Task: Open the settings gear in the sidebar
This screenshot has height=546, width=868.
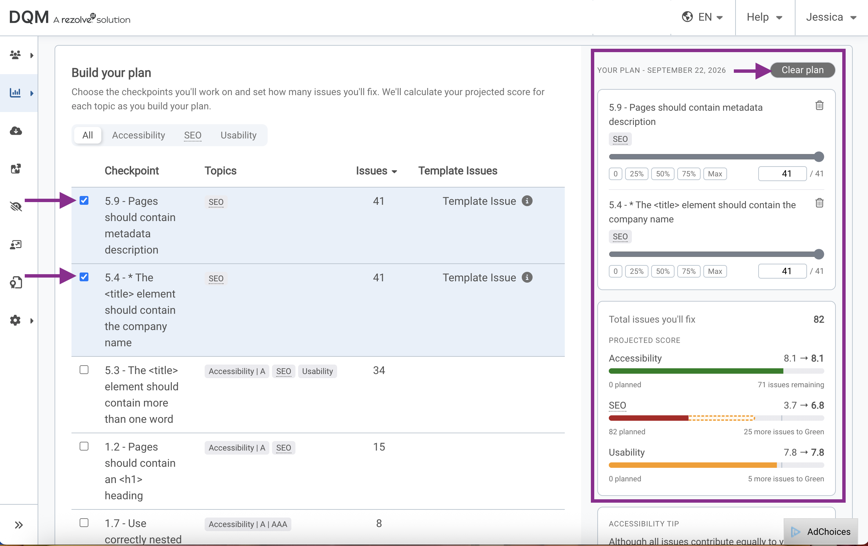Action: [x=15, y=320]
